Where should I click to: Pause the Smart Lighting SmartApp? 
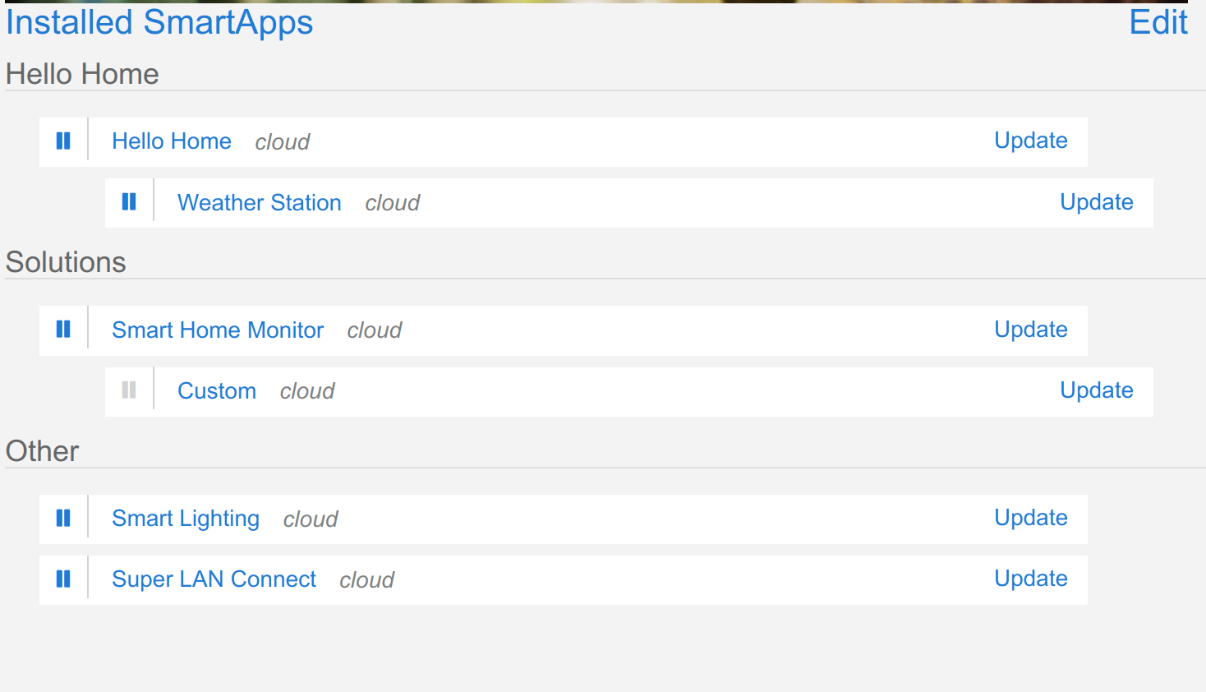(x=63, y=519)
